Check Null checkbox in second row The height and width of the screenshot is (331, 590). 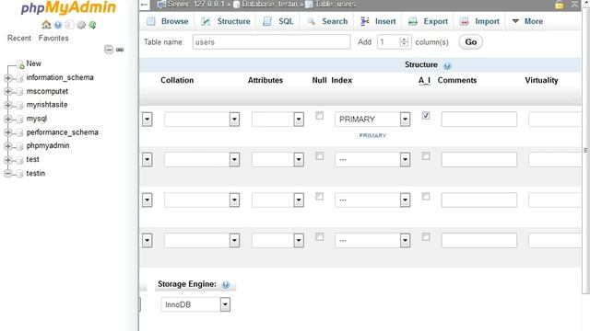pyautogui.click(x=319, y=155)
